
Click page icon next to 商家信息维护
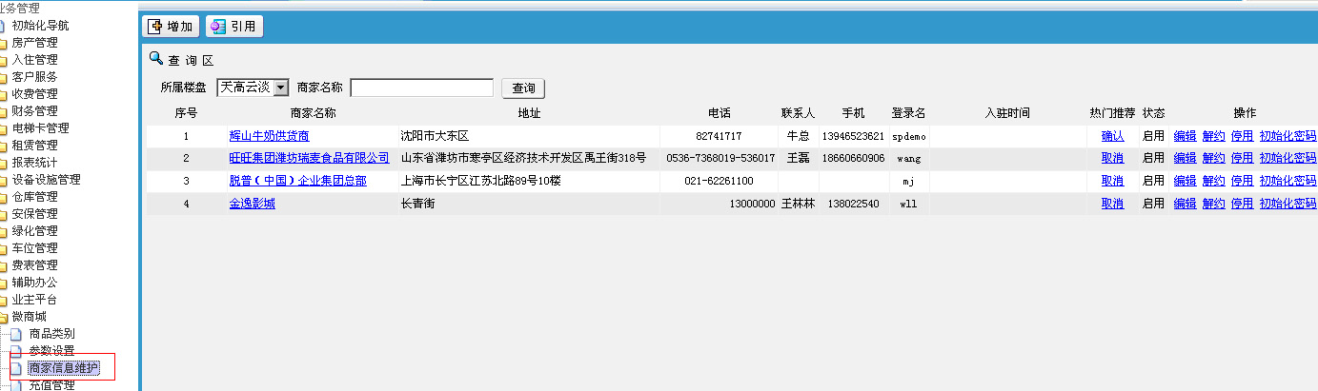click(15, 367)
